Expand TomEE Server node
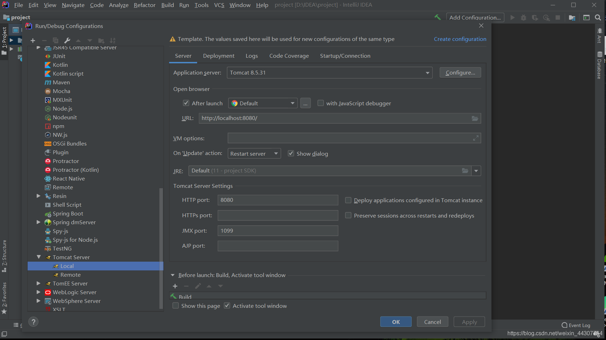 (39, 283)
